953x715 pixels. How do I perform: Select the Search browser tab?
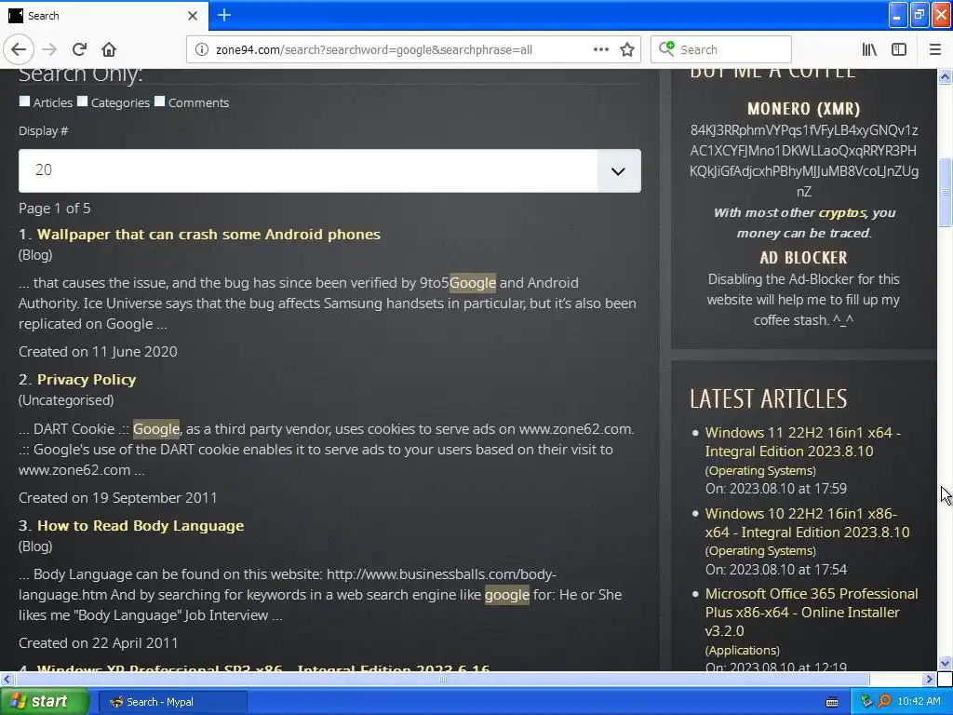click(x=104, y=16)
